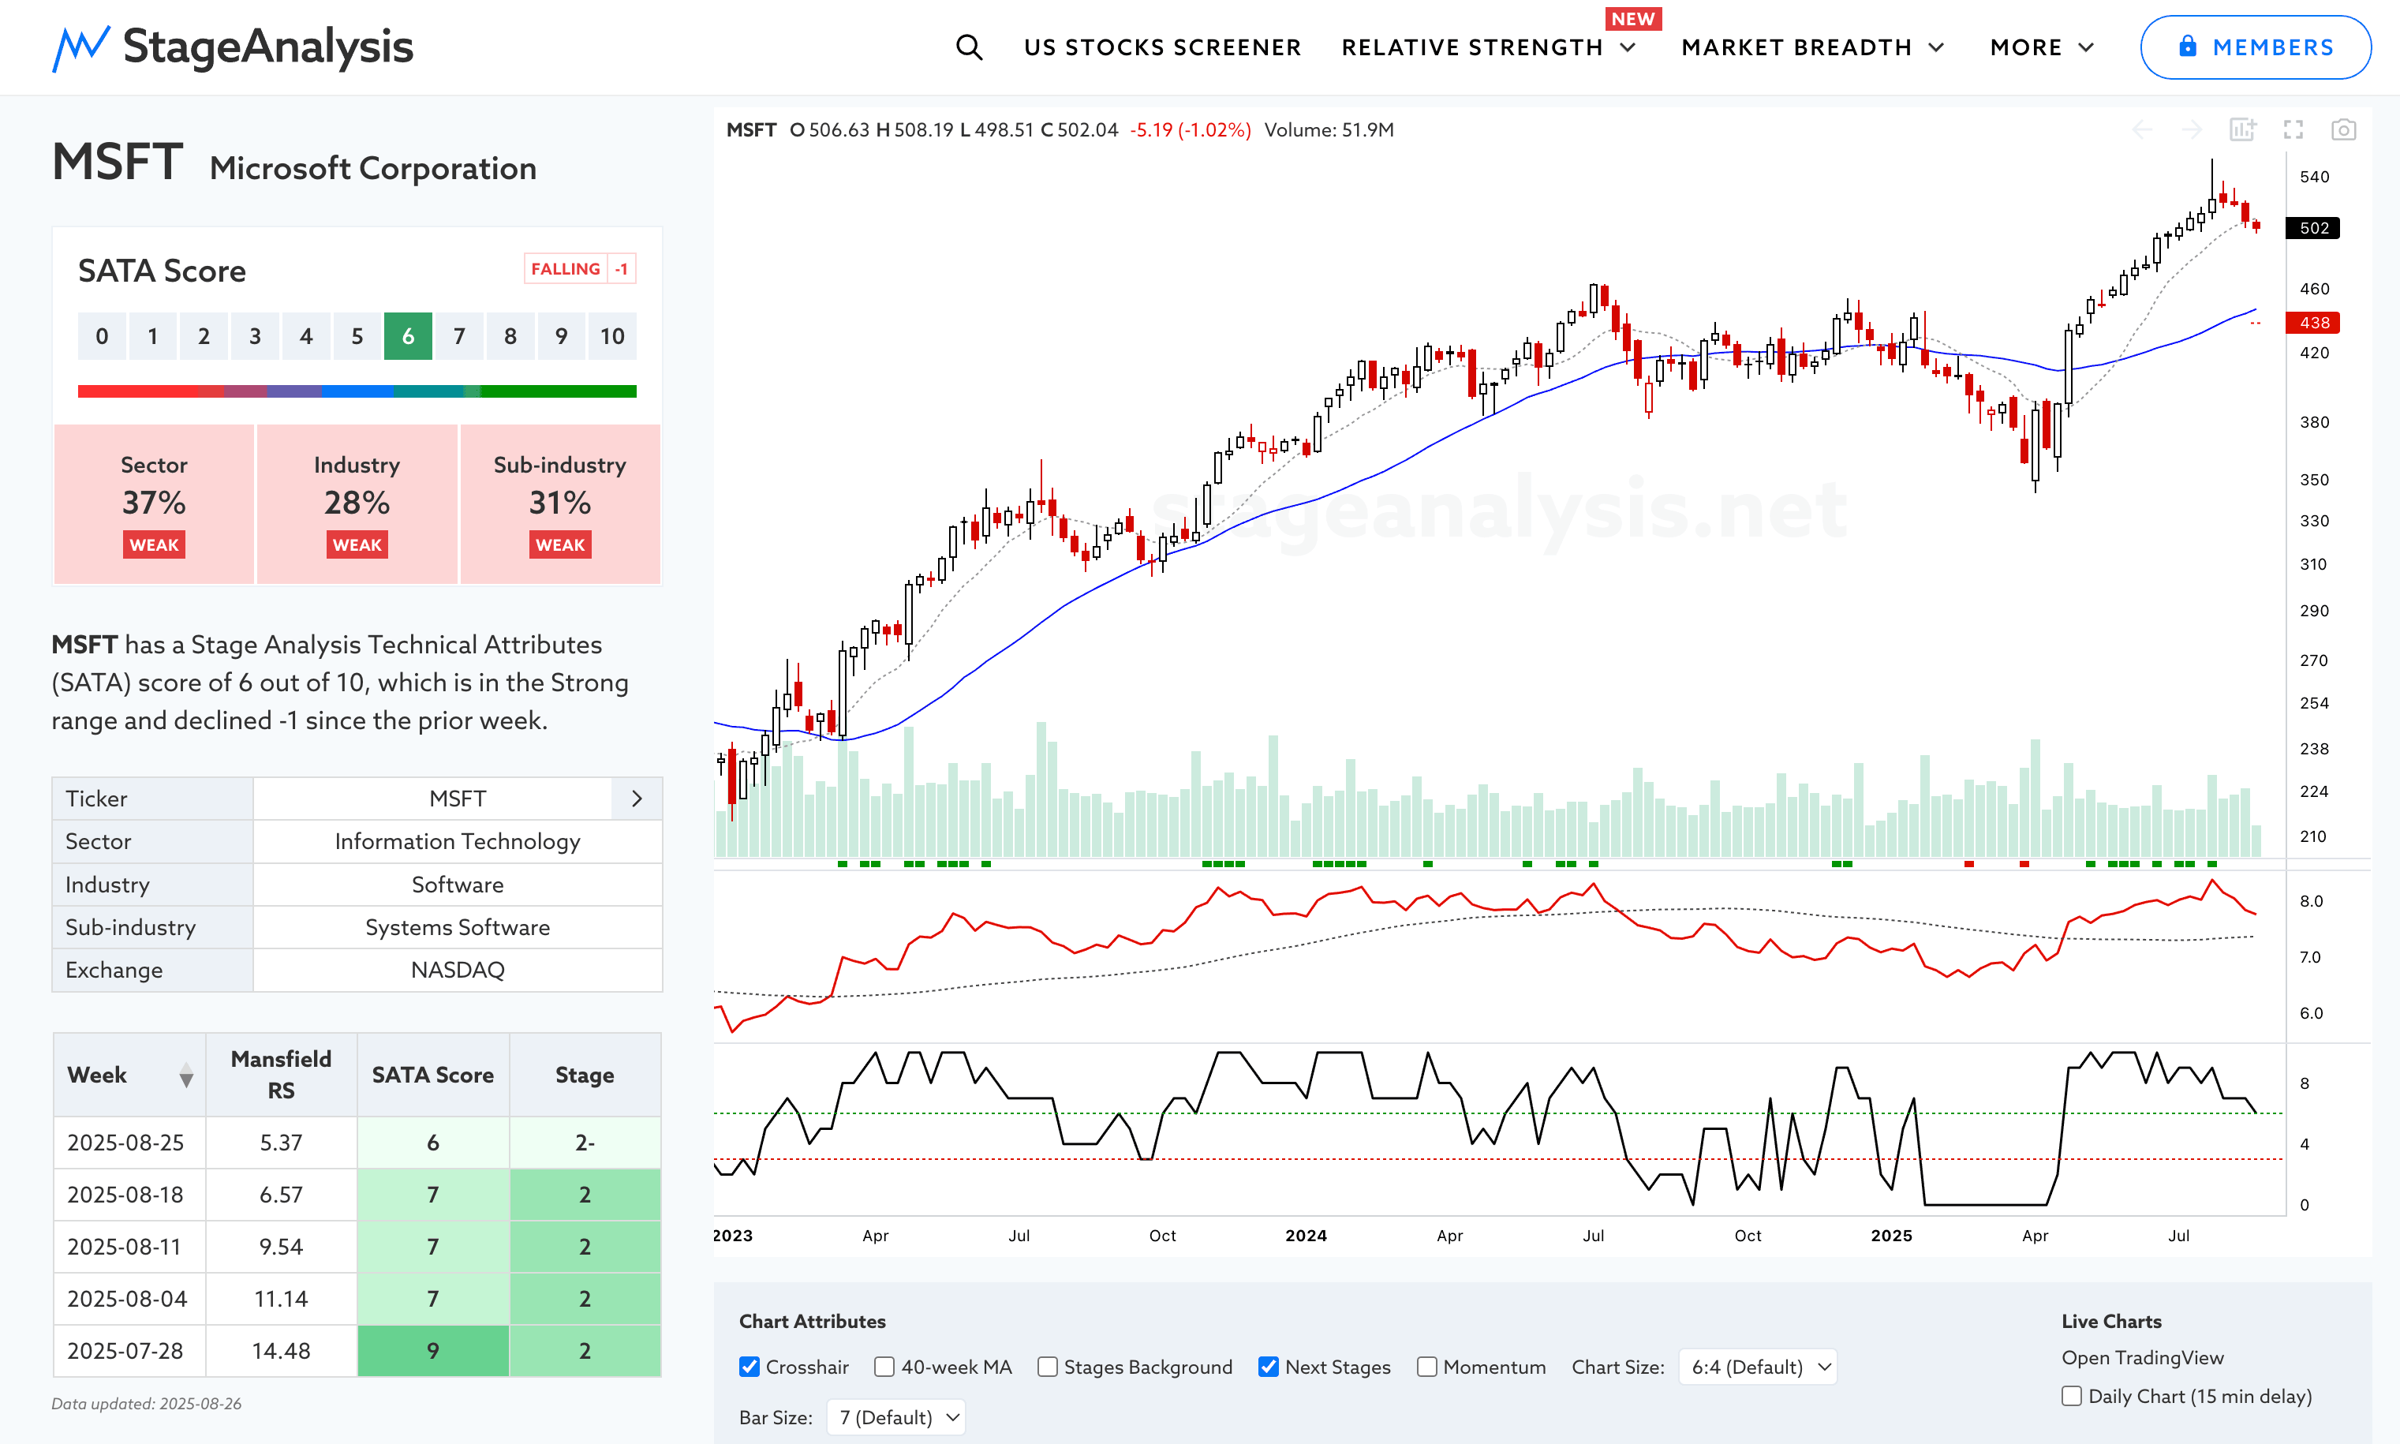Enable the Stages Background checkbox

tap(1047, 1367)
